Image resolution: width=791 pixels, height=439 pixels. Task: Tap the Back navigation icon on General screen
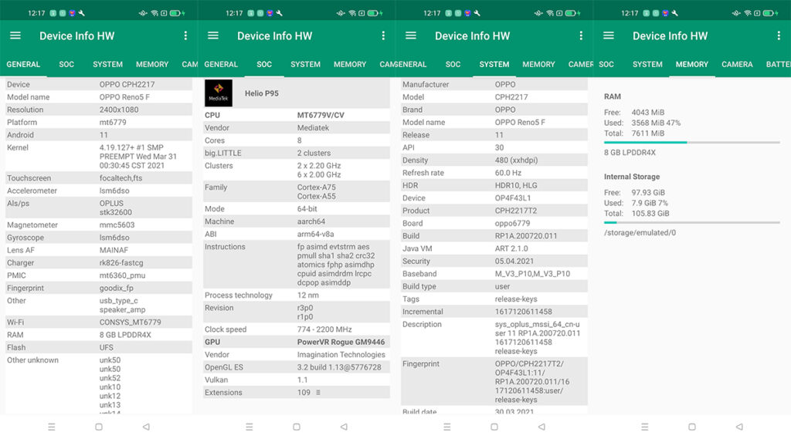146,427
